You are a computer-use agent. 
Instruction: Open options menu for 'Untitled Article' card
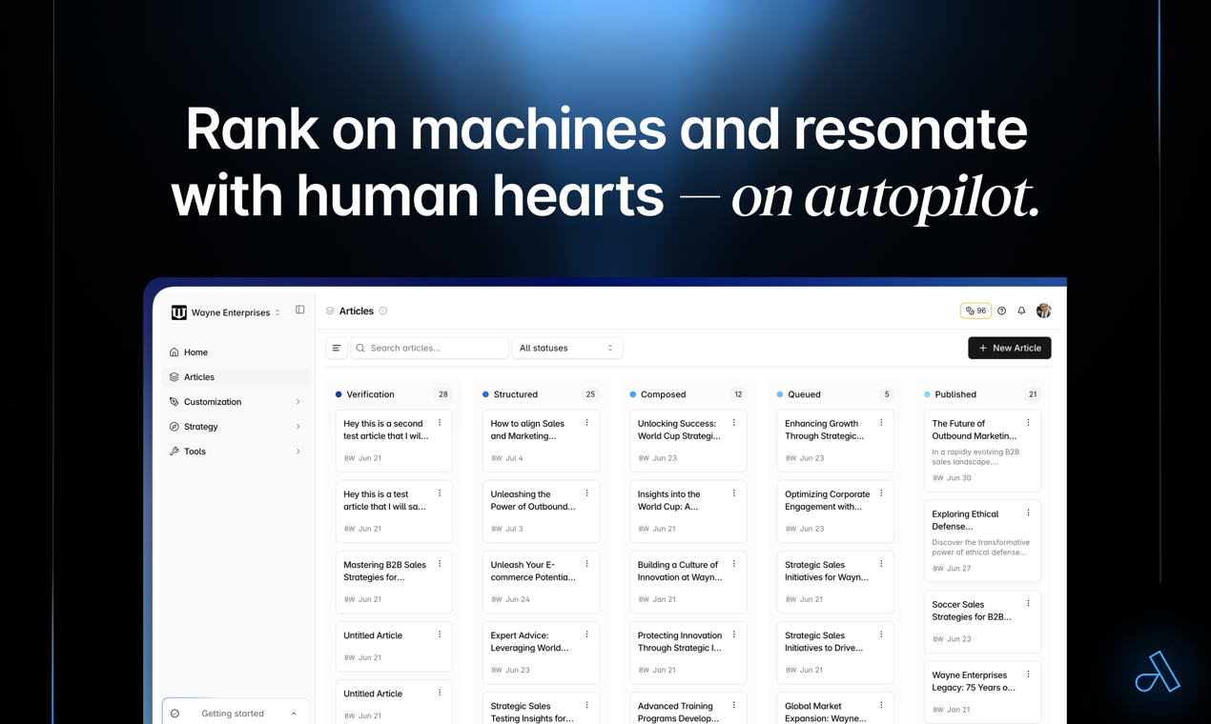point(440,634)
